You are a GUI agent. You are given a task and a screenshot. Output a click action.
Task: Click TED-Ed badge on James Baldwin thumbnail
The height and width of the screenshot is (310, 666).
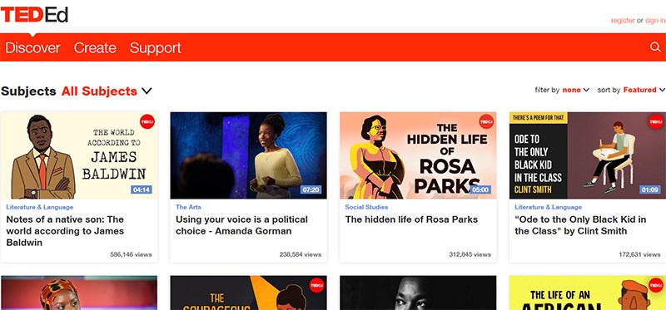point(147,121)
